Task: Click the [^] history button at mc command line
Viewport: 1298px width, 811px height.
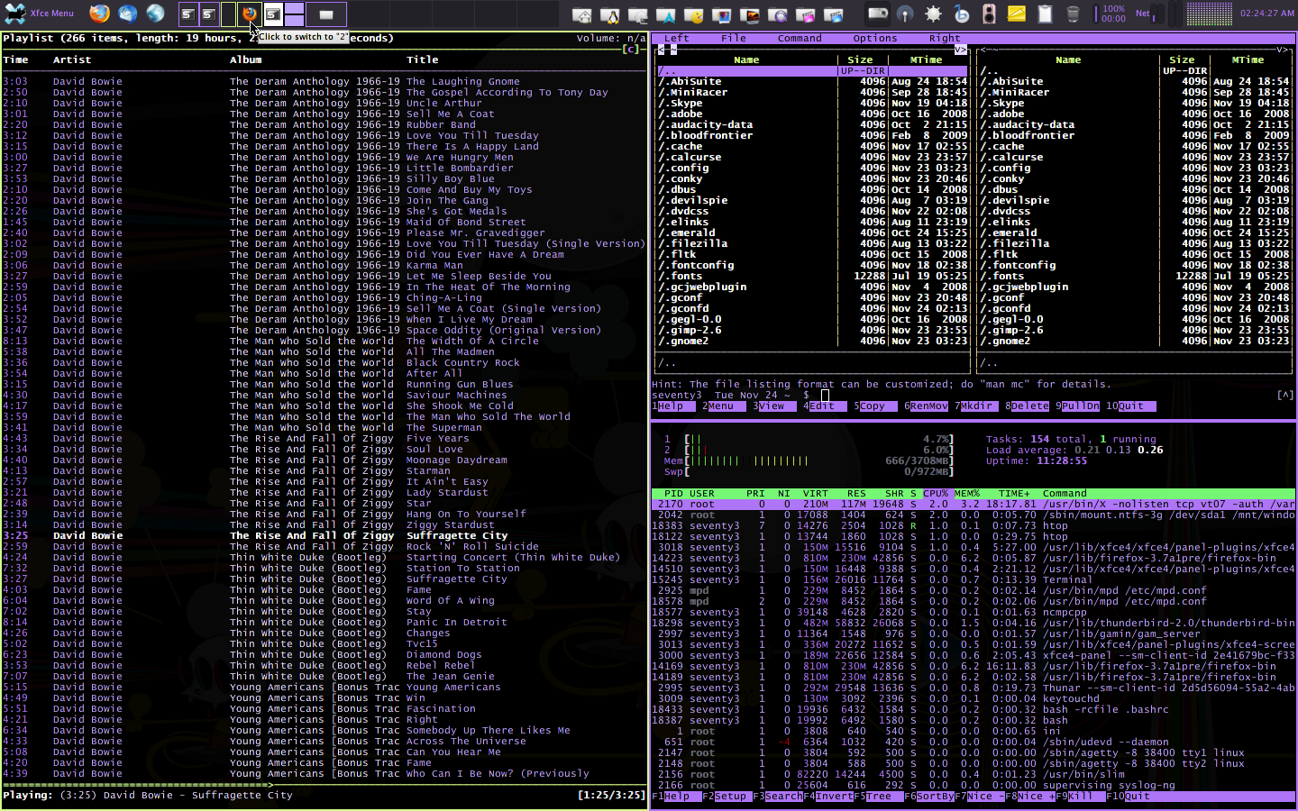Action: [x=1285, y=396]
